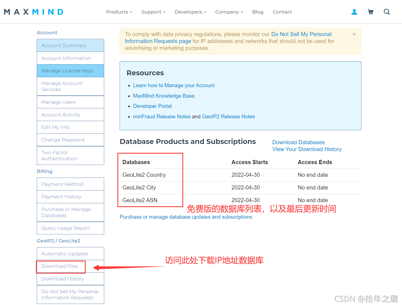Open the shopping cart icon

point(371,12)
